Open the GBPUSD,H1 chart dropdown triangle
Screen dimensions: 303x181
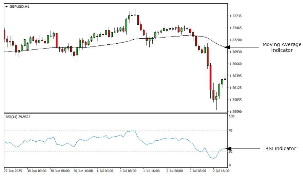(x=6, y=6)
